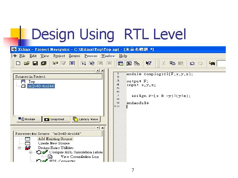Screen dimensions: 238x178
Task: Open the Window menu
Action: [108, 56]
